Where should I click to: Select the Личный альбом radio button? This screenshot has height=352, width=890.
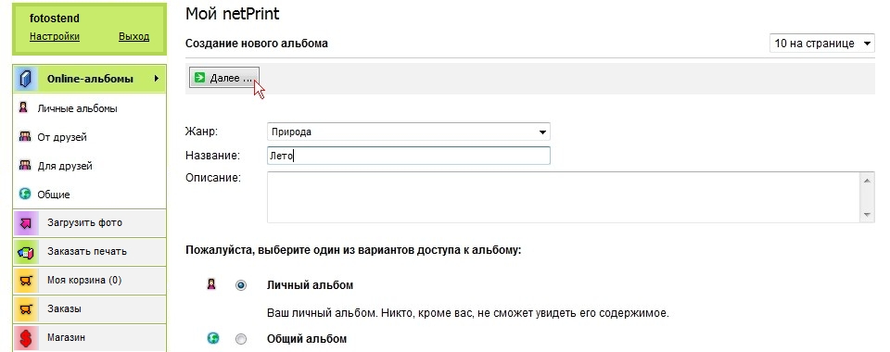241,285
